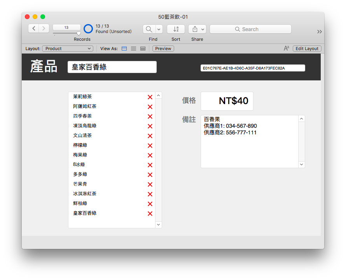Click notes field scroll down arrow
This screenshot has width=346, height=280.
pos(302,165)
